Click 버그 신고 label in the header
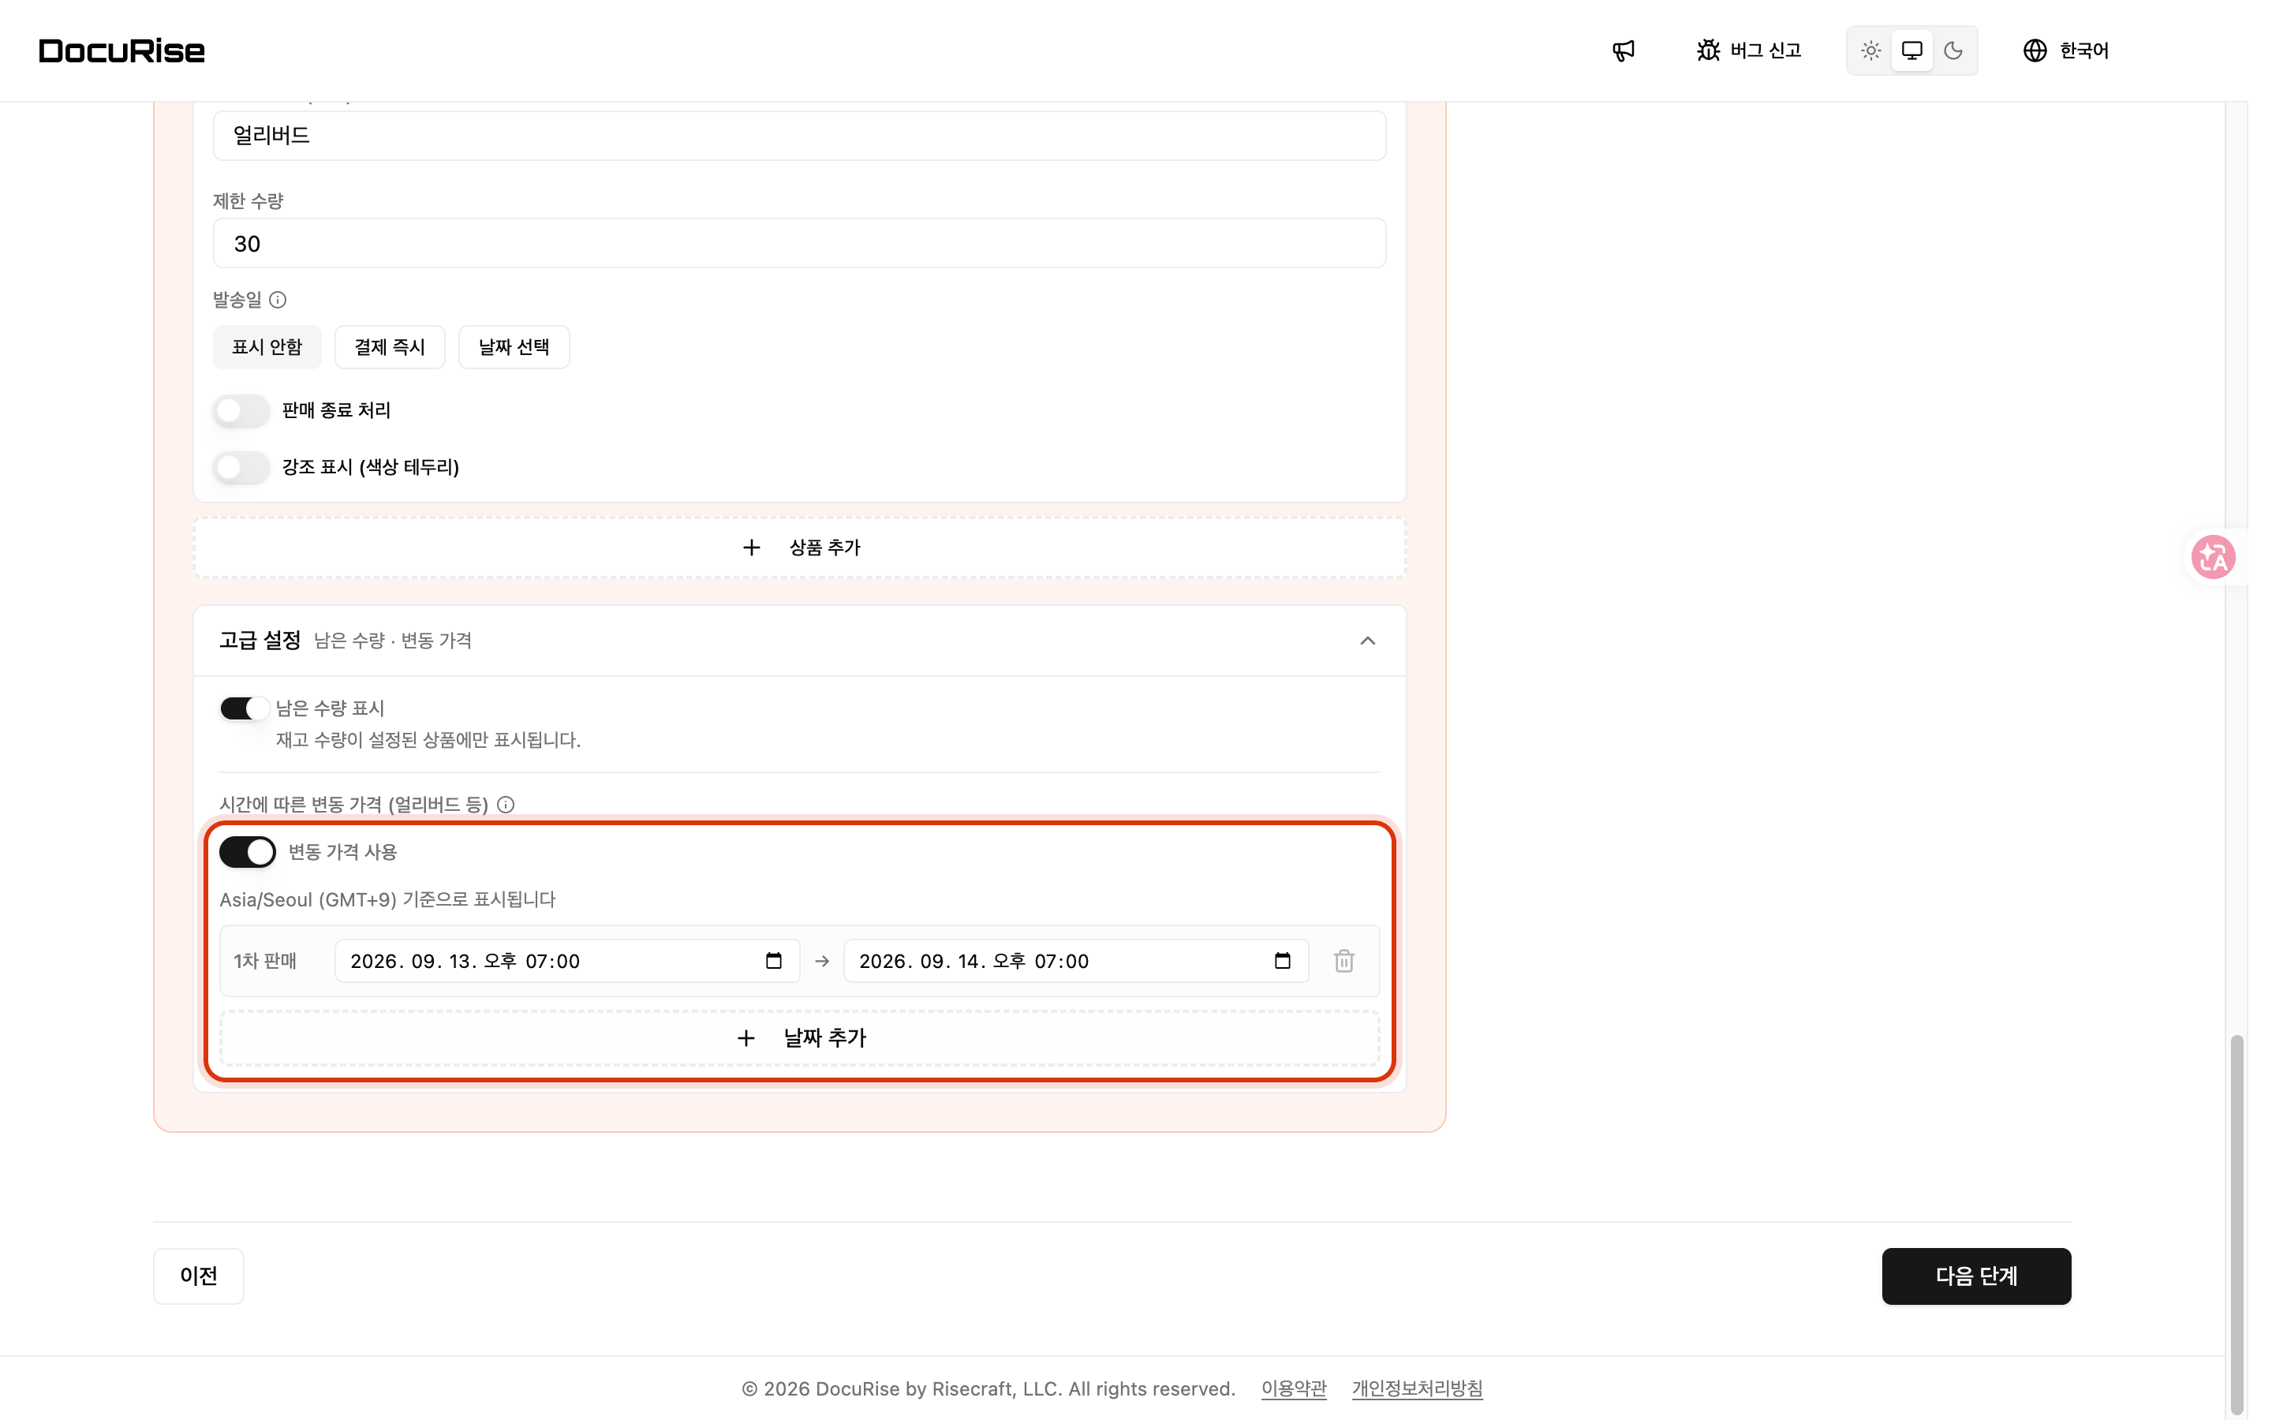Viewport: 2272px width, 1420px height. pyautogui.click(x=1765, y=50)
